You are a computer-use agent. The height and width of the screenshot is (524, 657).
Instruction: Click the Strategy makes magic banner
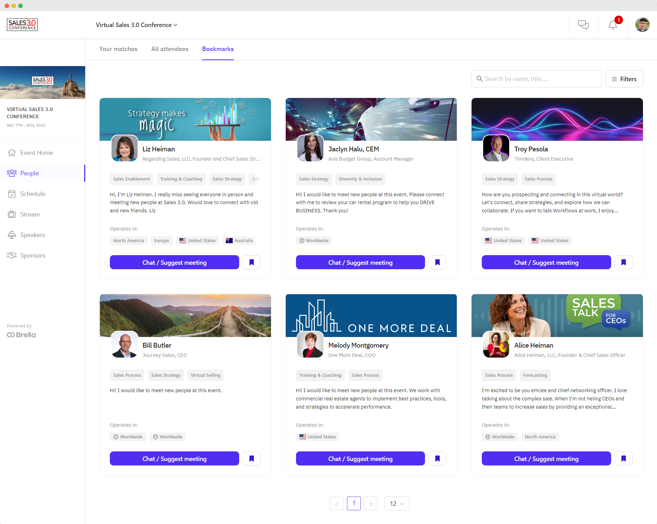pyautogui.click(x=185, y=119)
